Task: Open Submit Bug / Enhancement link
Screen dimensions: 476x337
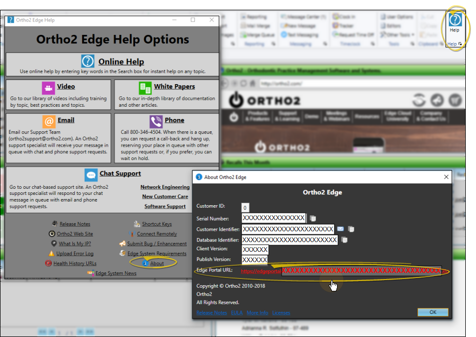Action: pos(156,244)
